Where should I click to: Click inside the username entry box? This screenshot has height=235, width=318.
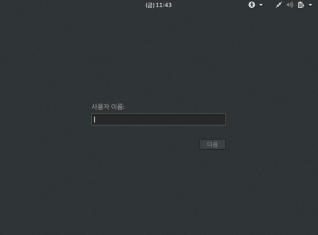159,119
